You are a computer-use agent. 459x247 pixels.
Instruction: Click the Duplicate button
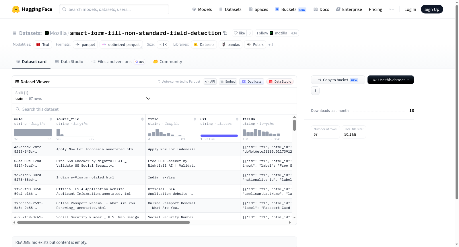[x=252, y=81]
